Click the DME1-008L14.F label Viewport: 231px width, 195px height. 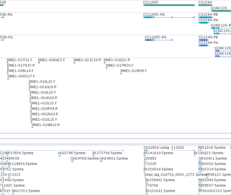click(x=20, y=71)
